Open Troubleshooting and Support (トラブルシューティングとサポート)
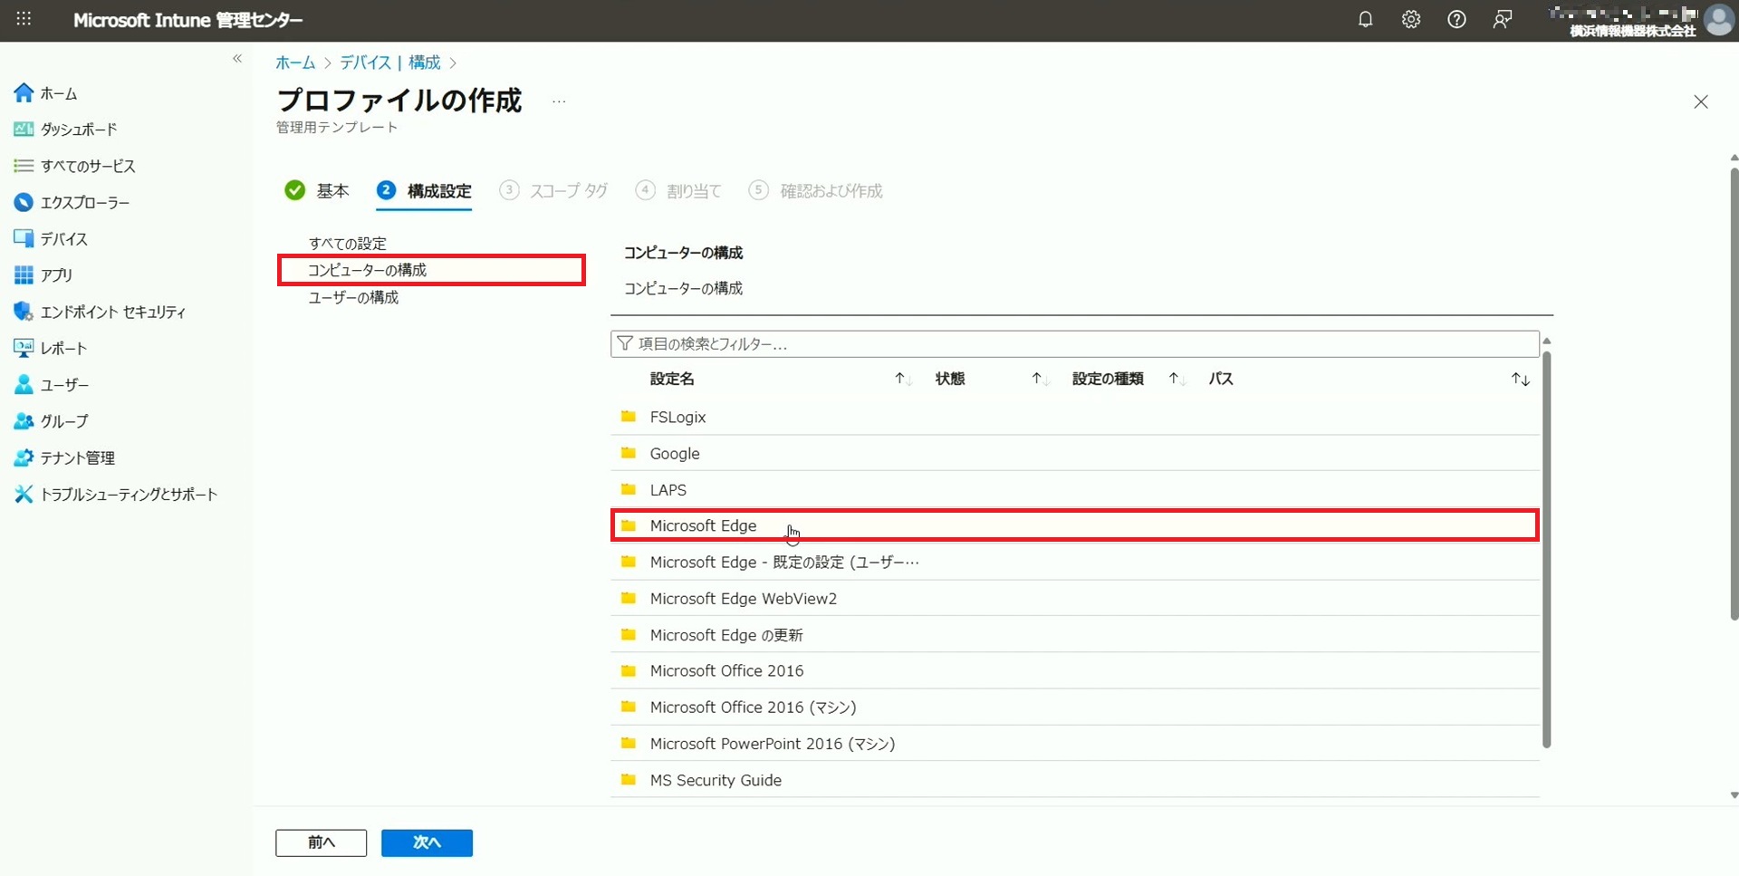The width and height of the screenshot is (1739, 876). click(129, 495)
